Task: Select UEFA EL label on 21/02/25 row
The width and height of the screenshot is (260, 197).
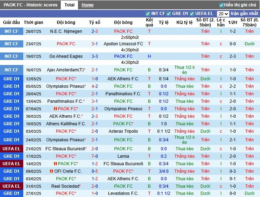Action: click(11, 149)
